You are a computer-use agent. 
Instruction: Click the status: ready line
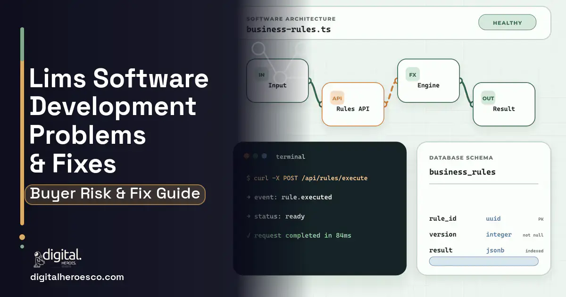(275, 216)
